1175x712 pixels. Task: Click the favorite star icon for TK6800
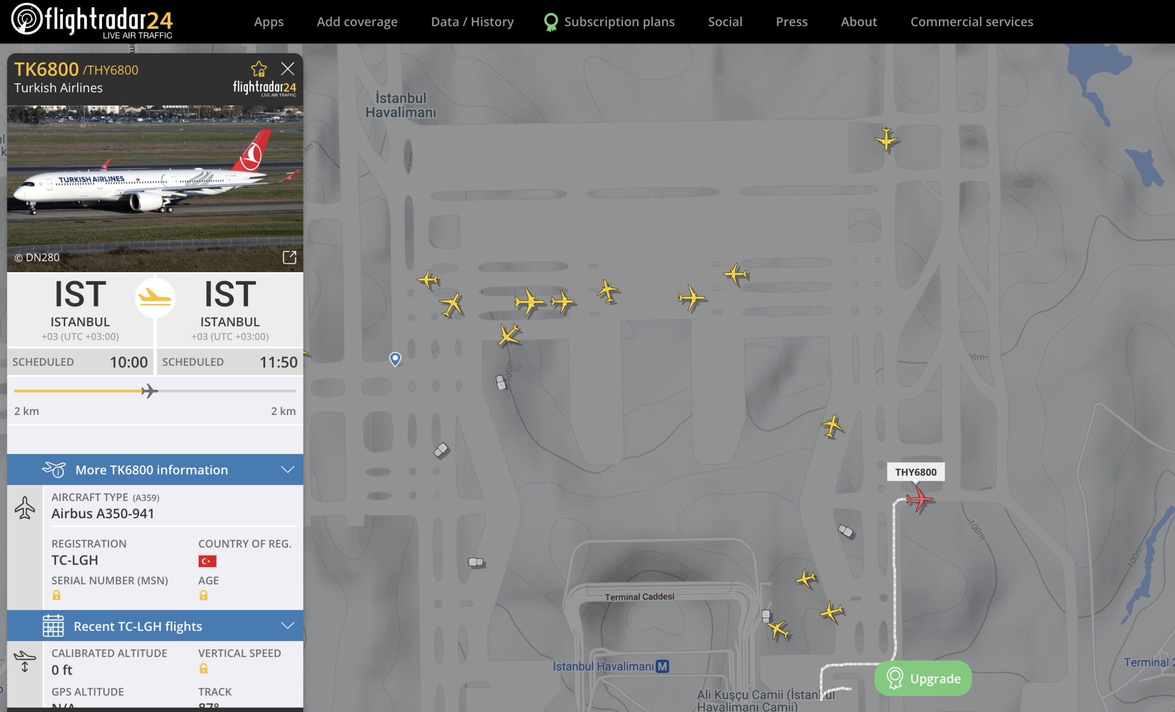coord(259,69)
